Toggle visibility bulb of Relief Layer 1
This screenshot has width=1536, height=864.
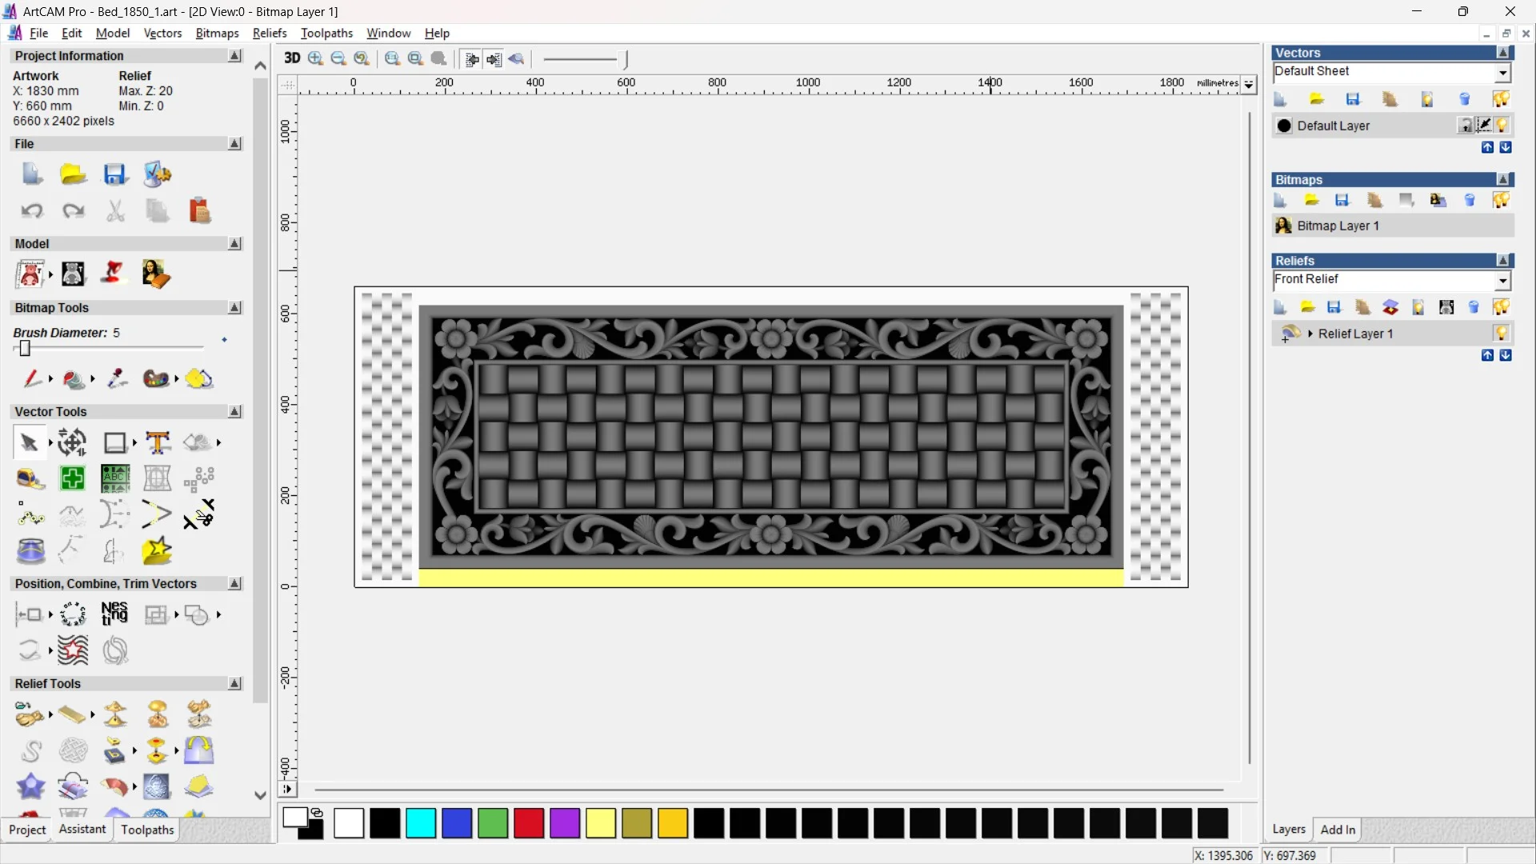pyautogui.click(x=1501, y=334)
